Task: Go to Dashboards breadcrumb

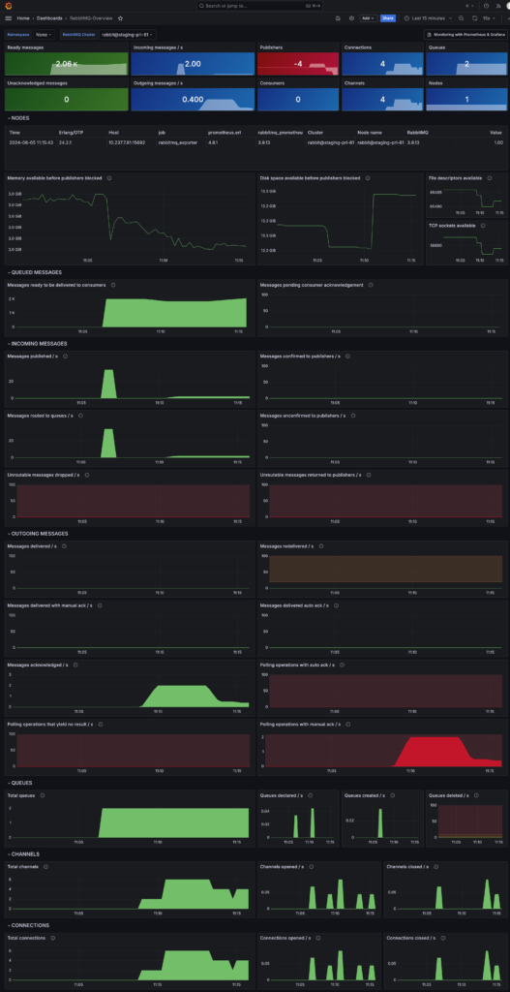Action: (49, 18)
